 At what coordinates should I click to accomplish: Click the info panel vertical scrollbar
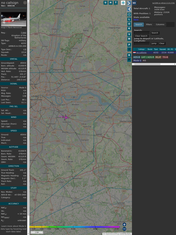[28, 117]
